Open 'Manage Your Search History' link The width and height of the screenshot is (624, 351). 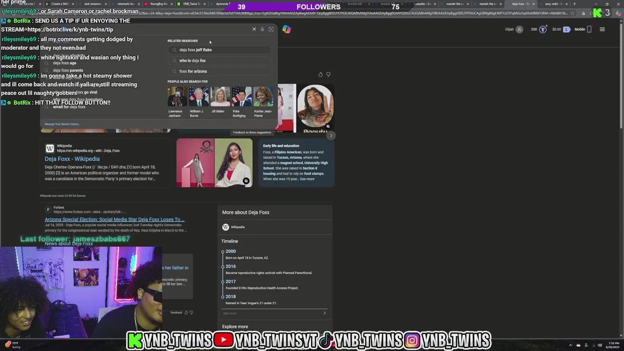click(x=61, y=124)
